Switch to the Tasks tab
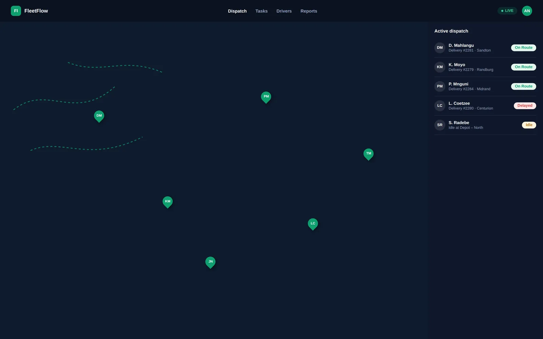This screenshot has width=543, height=339. tap(262, 11)
